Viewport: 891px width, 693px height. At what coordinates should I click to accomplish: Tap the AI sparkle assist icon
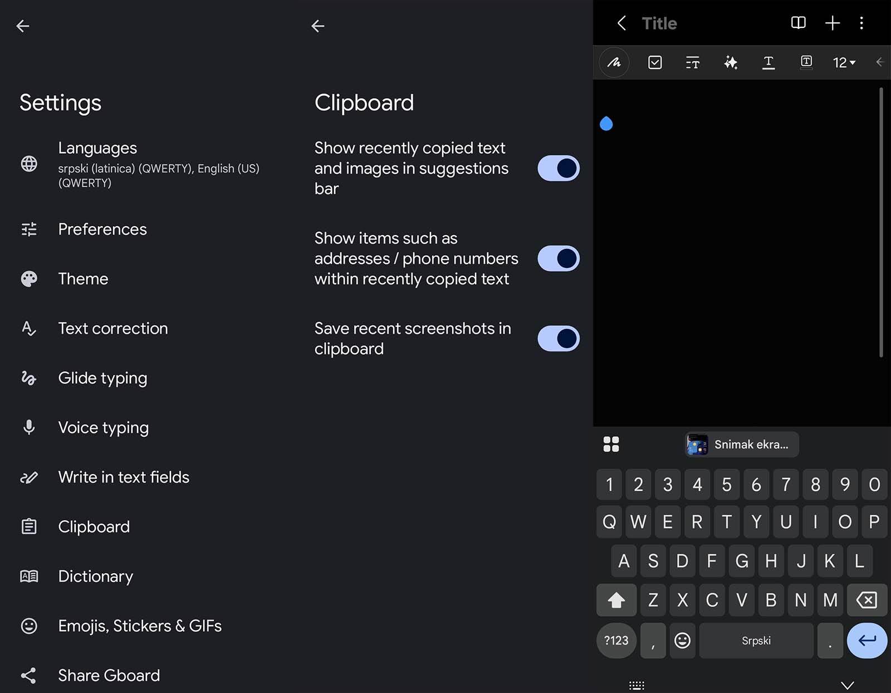tap(731, 62)
